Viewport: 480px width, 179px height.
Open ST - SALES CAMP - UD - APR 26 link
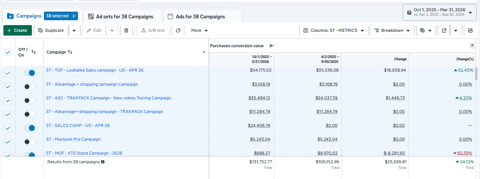pyautogui.click(x=78, y=125)
